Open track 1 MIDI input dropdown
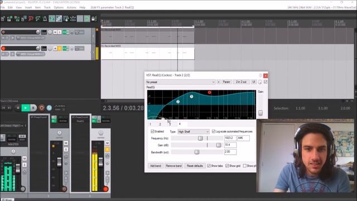The width and height of the screenshot is (357, 201). pos(30,38)
